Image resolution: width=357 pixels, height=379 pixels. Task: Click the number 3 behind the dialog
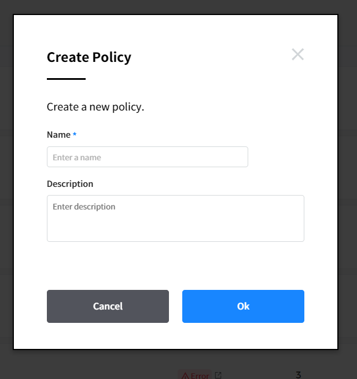click(298, 375)
